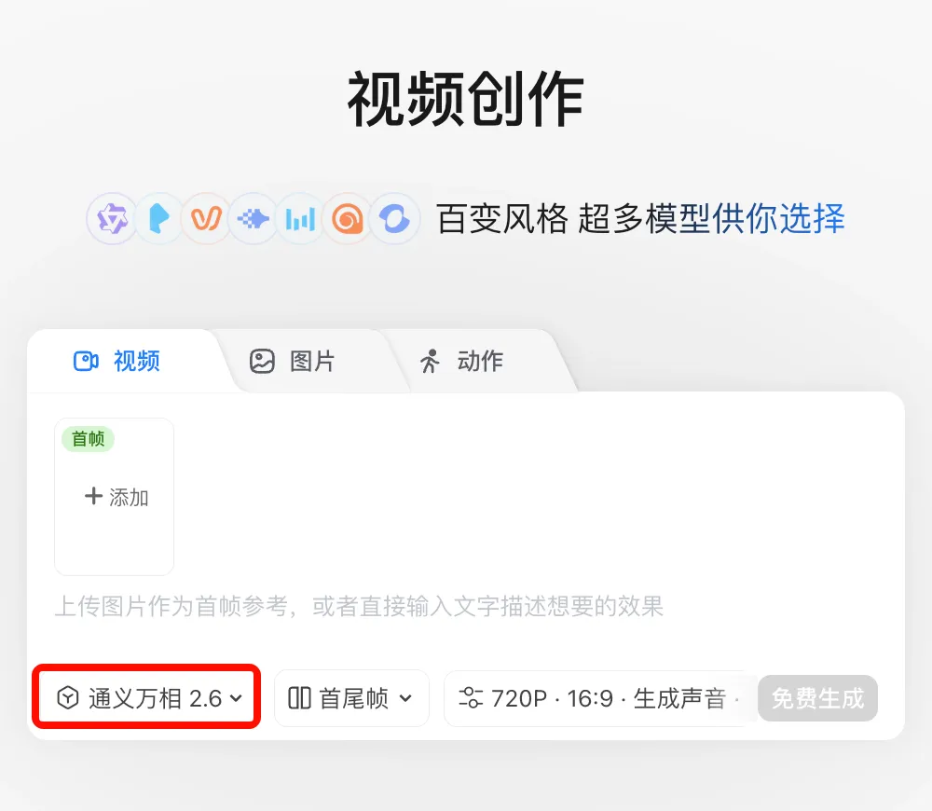The width and height of the screenshot is (932, 811).
Task: Open the 720P · 16:9 settings selector
Action: coord(596,698)
